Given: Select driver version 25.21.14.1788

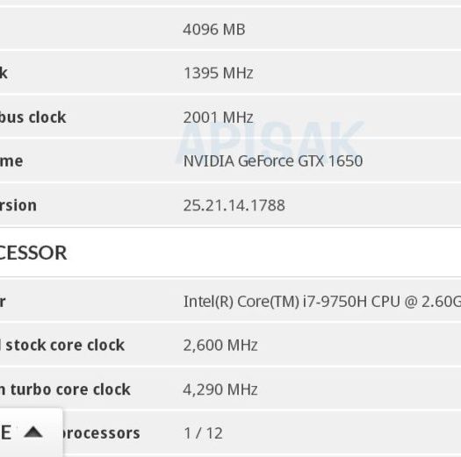Looking at the screenshot, I should 234,205.
